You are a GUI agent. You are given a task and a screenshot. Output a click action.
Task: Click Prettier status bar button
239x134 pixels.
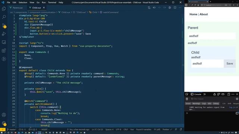(167, 130)
